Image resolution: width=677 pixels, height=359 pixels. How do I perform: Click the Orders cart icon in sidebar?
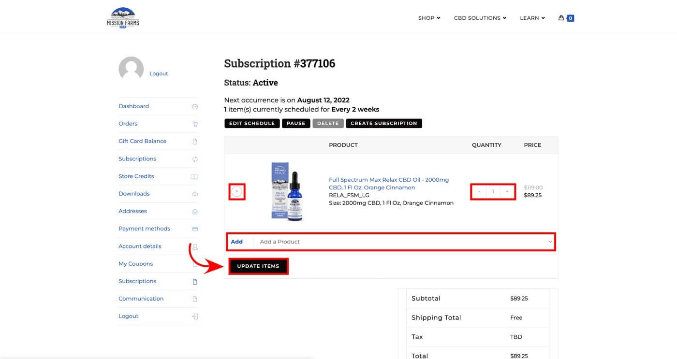pyautogui.click(x=195, y=124)
